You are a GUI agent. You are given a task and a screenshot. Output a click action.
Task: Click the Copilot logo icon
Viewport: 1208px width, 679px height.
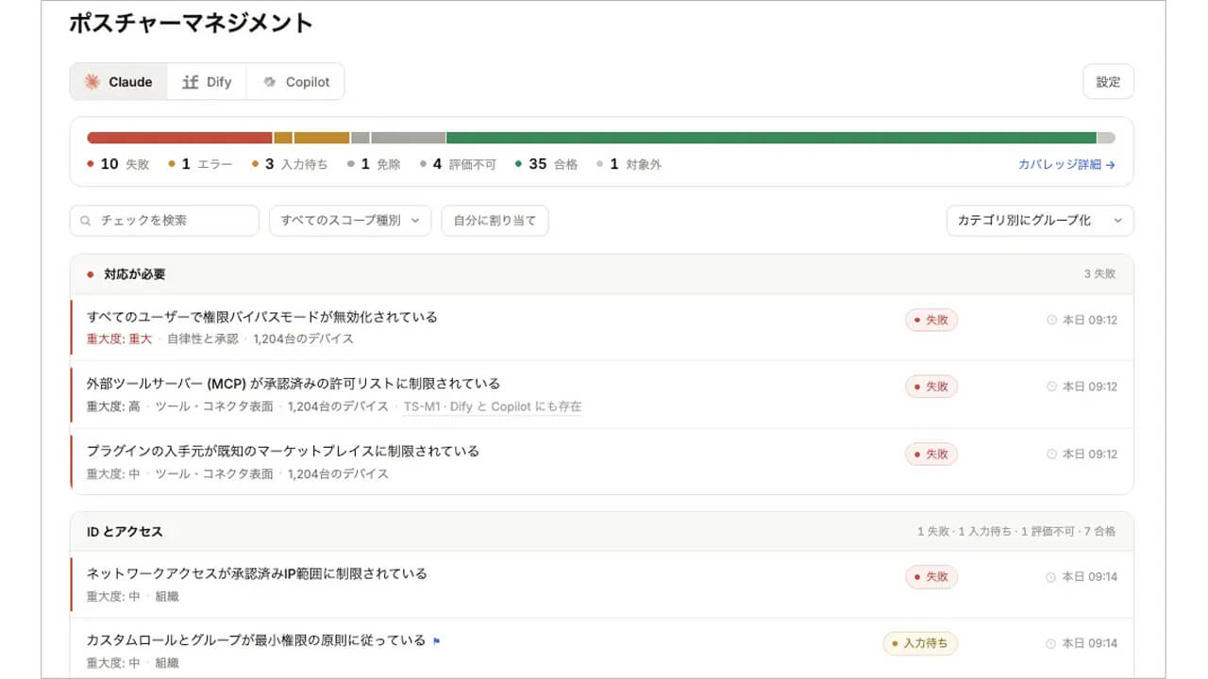pyautogui.click(x=270, y=82)
